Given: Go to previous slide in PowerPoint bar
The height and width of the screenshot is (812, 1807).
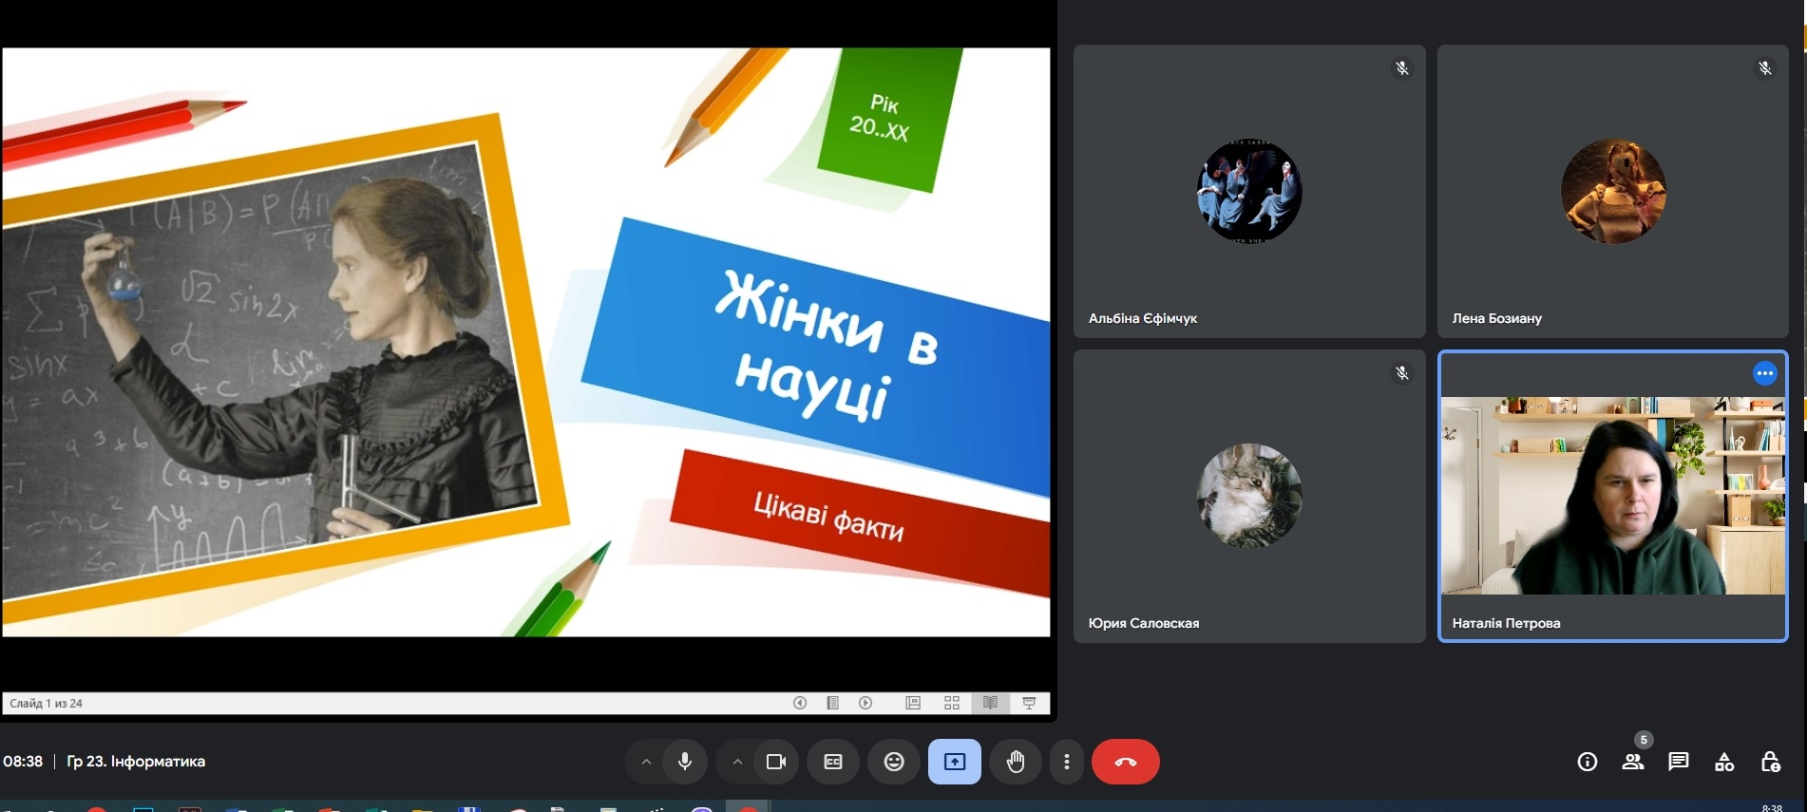Looking at the screenshot, I should 800,703.
